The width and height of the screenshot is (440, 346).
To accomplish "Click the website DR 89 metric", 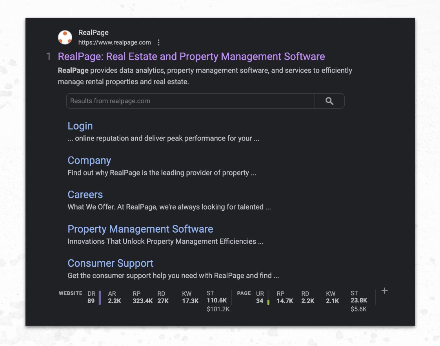I will [x=91, y=297].
